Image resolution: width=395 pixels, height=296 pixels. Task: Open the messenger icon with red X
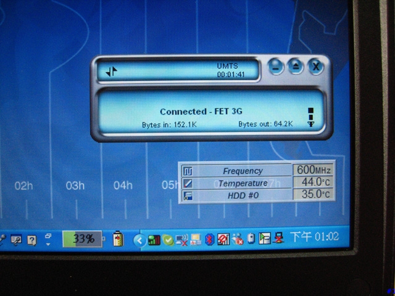pyautogui.click(x=237, y=239)
